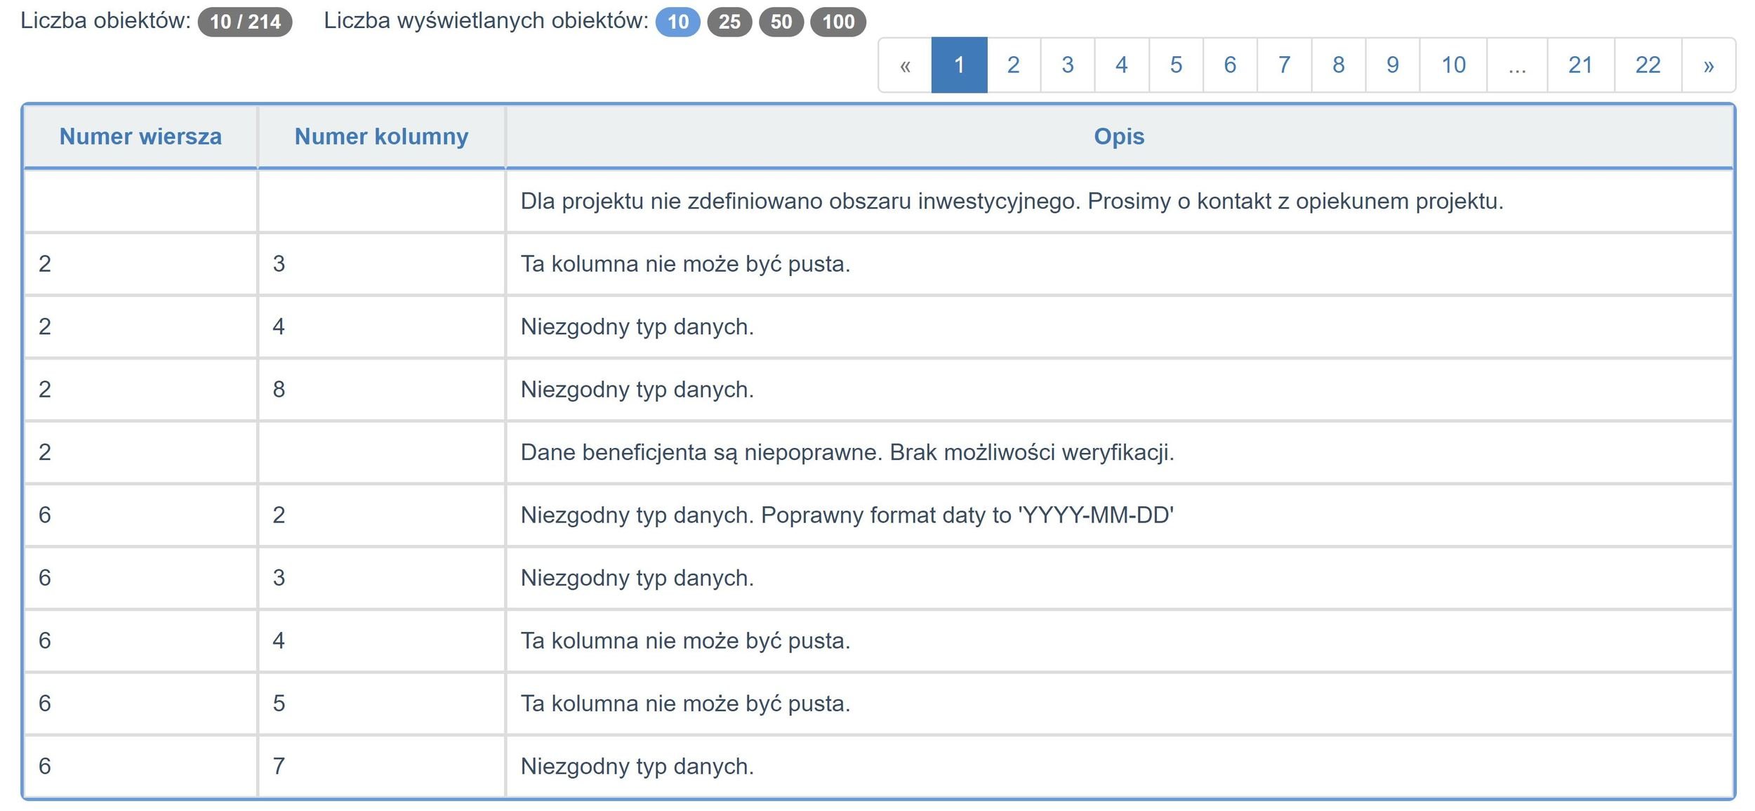Go to next page using » arrow
Viewport: 1755px width, 811px height.
coord(1708,65)
